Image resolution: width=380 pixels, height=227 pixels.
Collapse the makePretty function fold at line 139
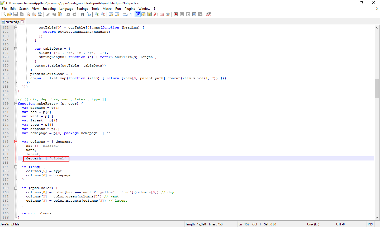[x=16, y=103]
